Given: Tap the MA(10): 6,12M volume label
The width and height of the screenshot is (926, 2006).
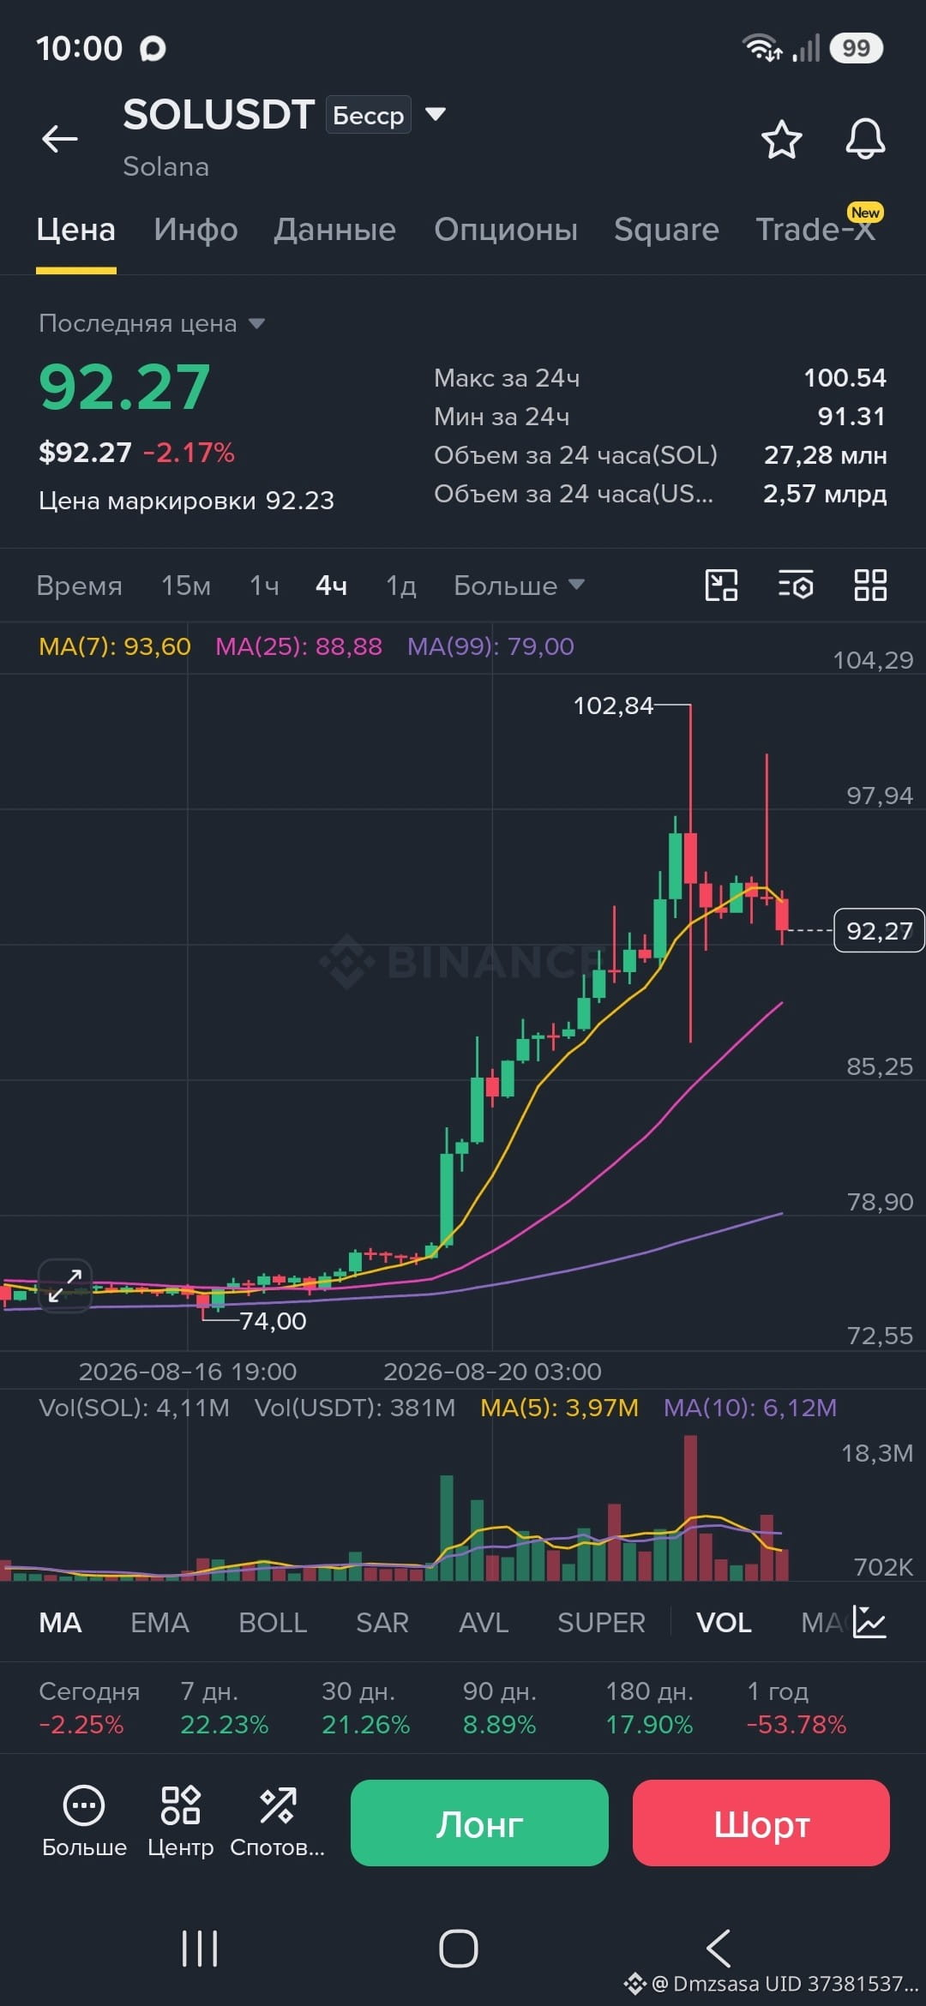Looking at the screenshot, I should (x=750, y=1408).
